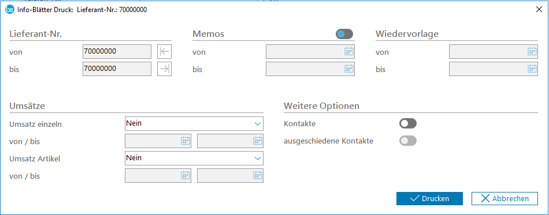Open calendar picker for Memos bis date
Image resolution: width=549 pixels, height=215 pixels.
[348, 69]
